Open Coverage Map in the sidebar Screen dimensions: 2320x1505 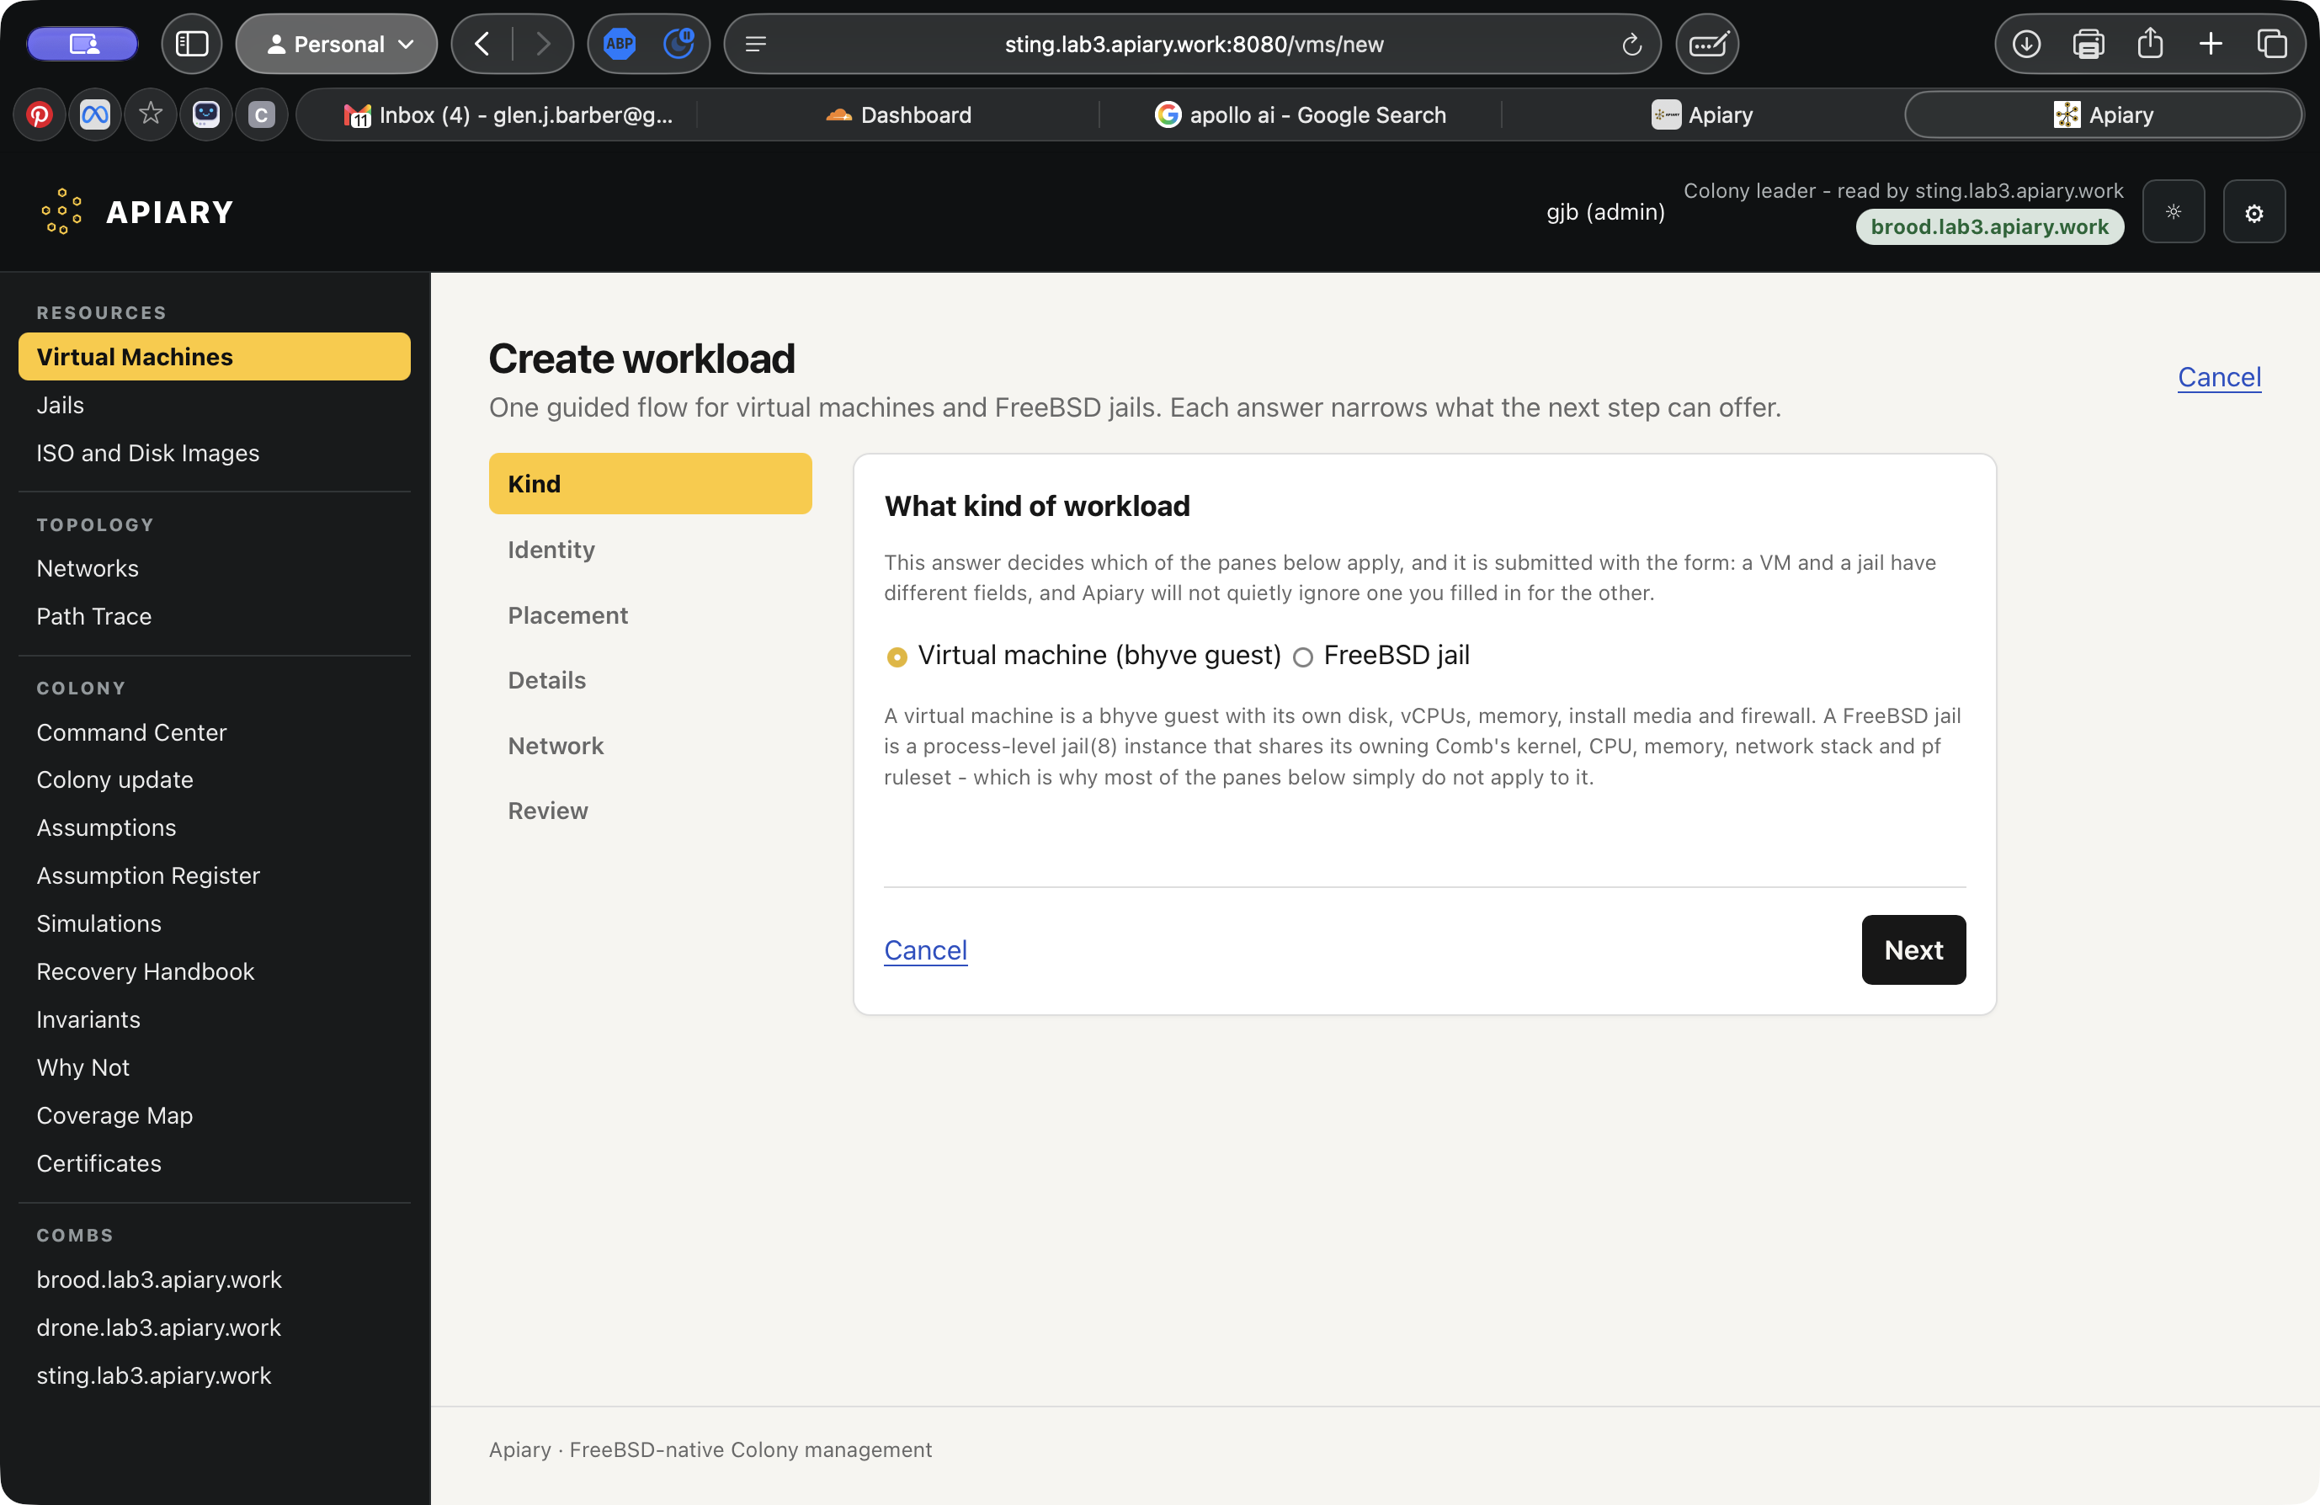(x=215, y=1115)
